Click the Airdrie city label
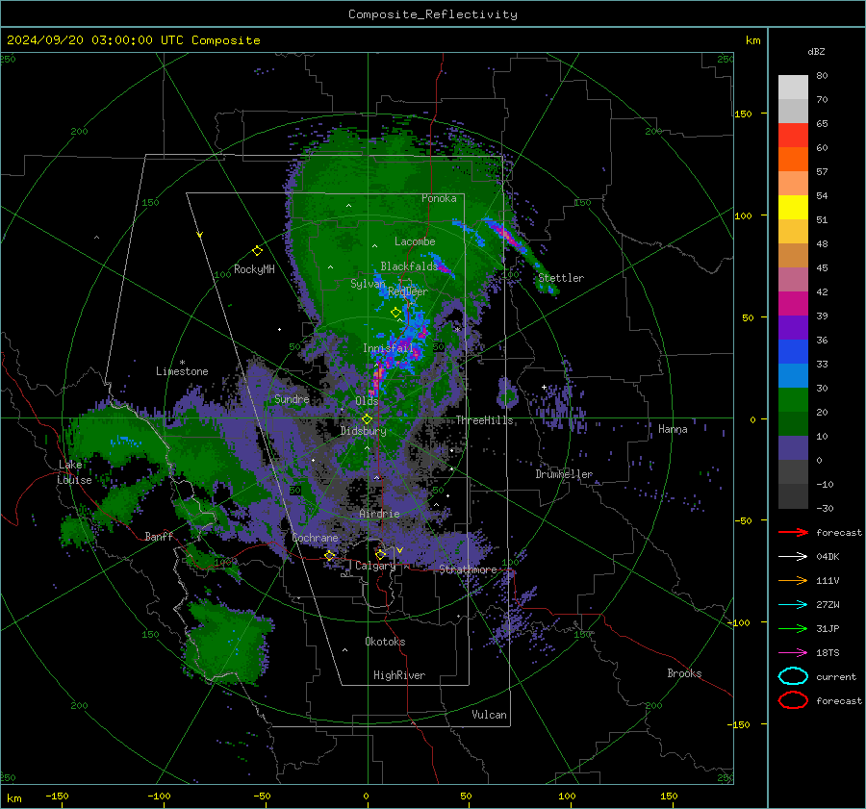The width and height of the screenshot is (866, 809). pyautogui.click(x=379, y=514)
